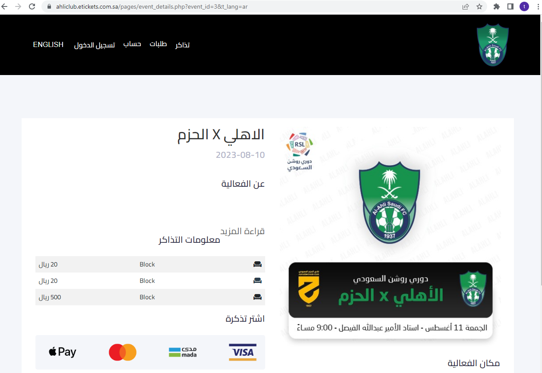The image size is (542, 373).
Task: Share this page using the share icon
Action: click(466, 6)
